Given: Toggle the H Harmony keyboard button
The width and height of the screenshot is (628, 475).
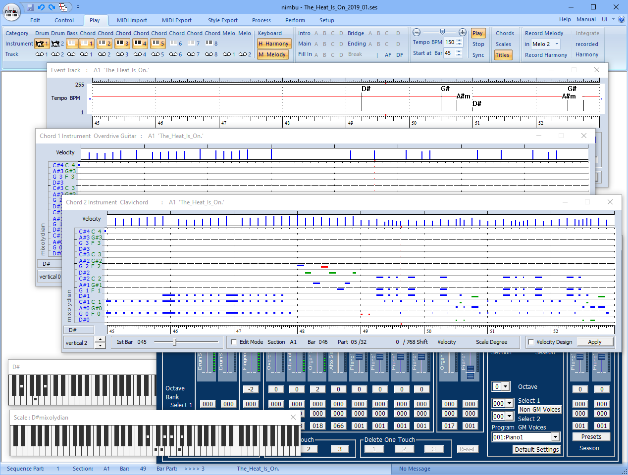Looking at the screenshot, I should pos(273,44).
